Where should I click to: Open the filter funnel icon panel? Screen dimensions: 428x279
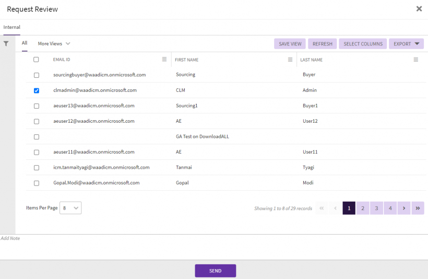click(x=6, y=44)
